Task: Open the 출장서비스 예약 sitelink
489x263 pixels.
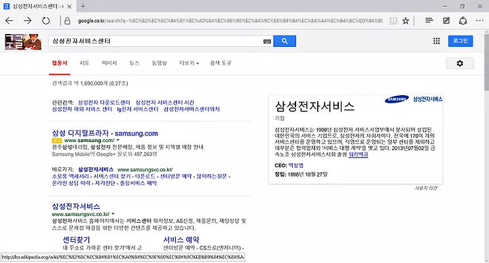Action: pos(138,183)
